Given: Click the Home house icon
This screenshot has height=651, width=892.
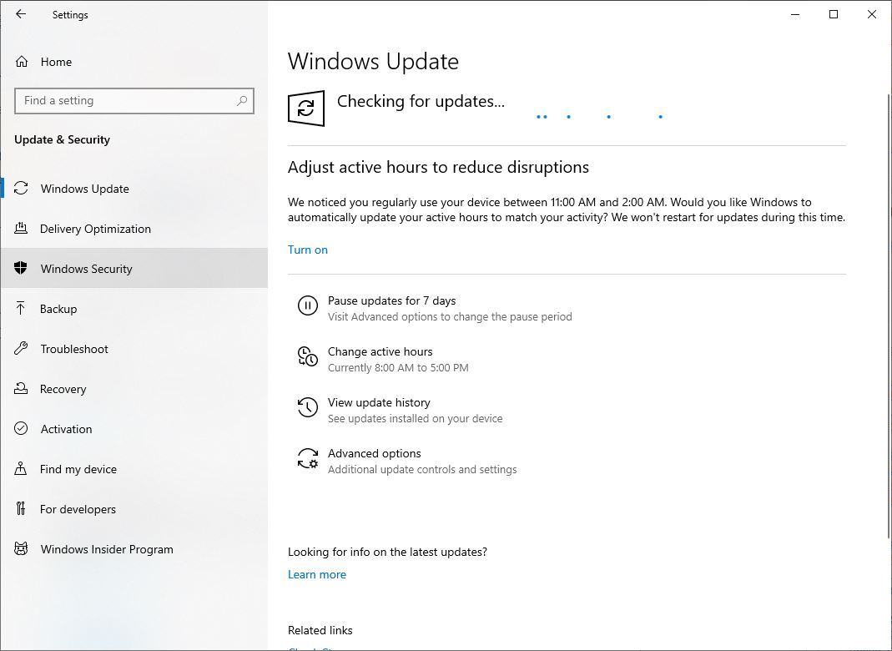Looking at the screenshot, I should [x=22, y=62].
